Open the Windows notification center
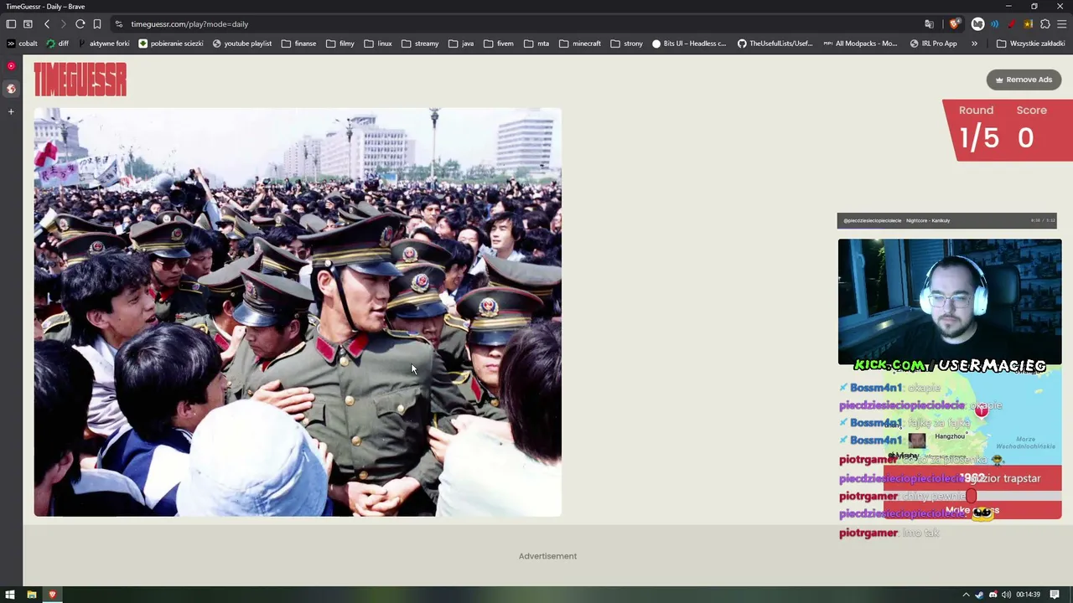 pos(1055,595)
